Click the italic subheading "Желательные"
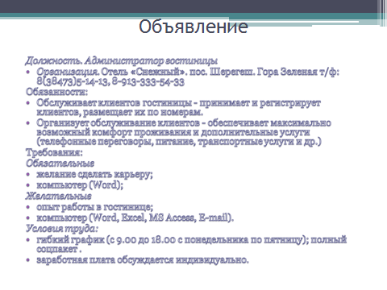The width and height of the screenshot is (387, 290). tap(59, 196)
